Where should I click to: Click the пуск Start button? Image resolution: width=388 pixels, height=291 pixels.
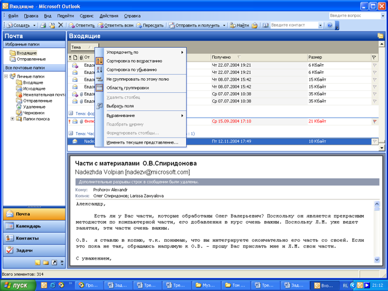(18, 286)
